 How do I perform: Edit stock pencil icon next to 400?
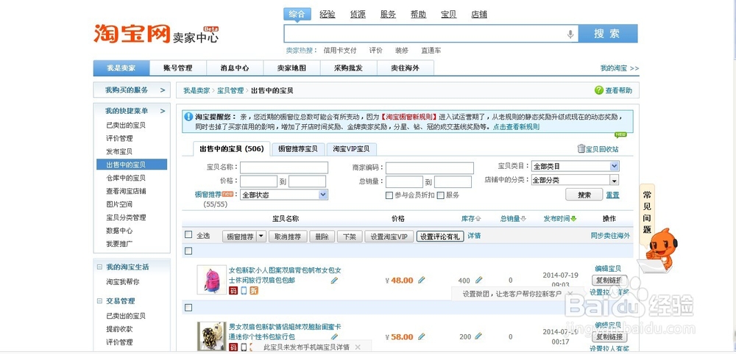[478, 280]
